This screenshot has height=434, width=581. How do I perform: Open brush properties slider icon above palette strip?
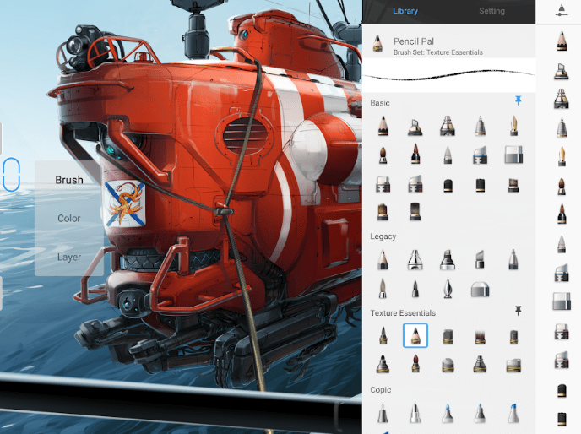[562, 11]
